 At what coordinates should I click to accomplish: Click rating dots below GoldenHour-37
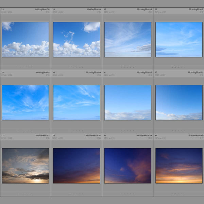coord(76,194)
